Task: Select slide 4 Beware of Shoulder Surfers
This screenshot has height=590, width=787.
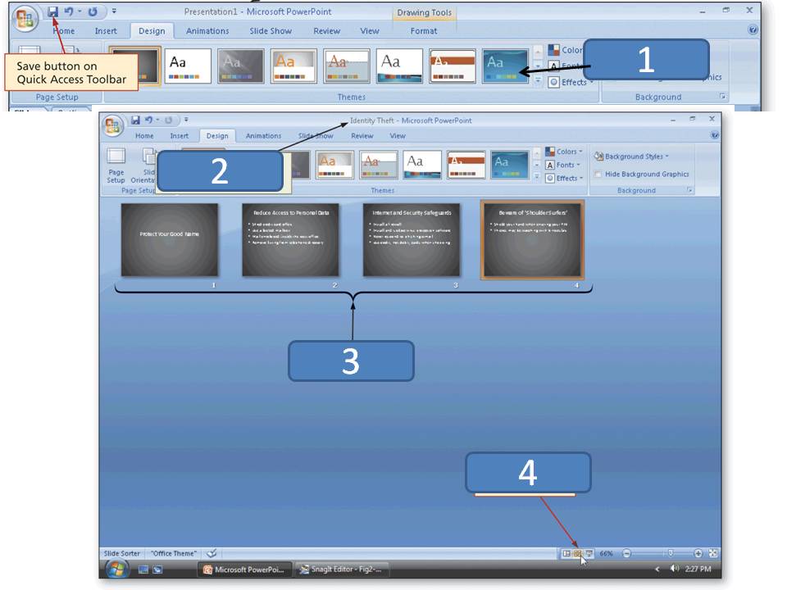Action: click(x=532, y=240)
